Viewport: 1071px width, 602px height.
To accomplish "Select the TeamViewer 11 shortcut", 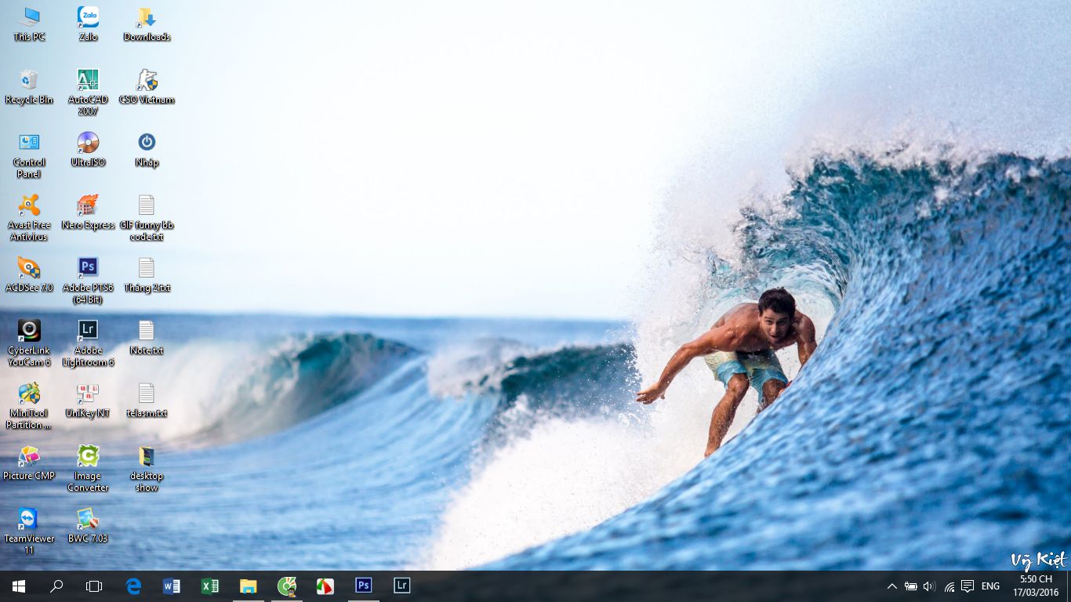I will click(29, 531).
